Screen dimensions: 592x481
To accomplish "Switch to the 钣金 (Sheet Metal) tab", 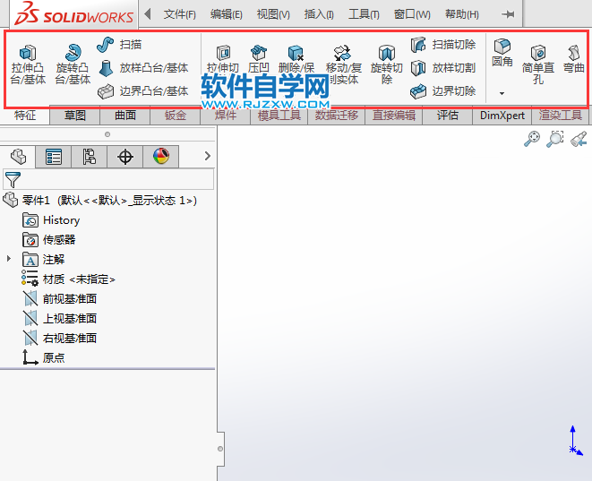I will click(x=176, y=116).
